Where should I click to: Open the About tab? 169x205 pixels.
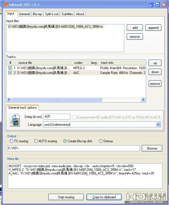(x=80, y=14)
